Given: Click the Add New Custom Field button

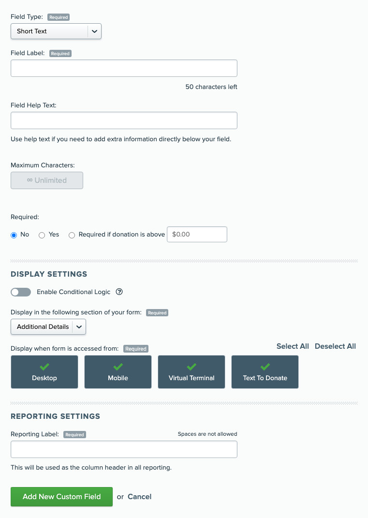Looking at the screenshot, I should point(61,497).
